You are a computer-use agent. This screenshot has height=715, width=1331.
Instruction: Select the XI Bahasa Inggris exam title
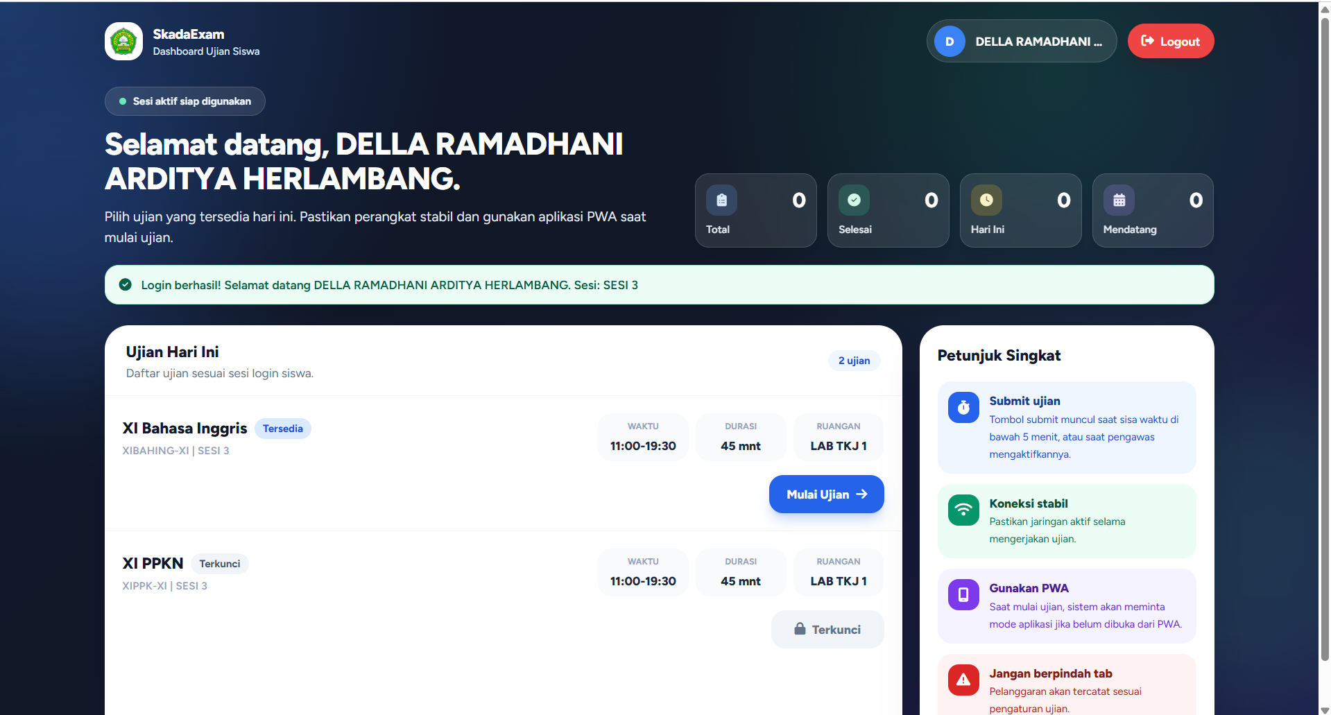pyautogui.click(x=185, y=429)
